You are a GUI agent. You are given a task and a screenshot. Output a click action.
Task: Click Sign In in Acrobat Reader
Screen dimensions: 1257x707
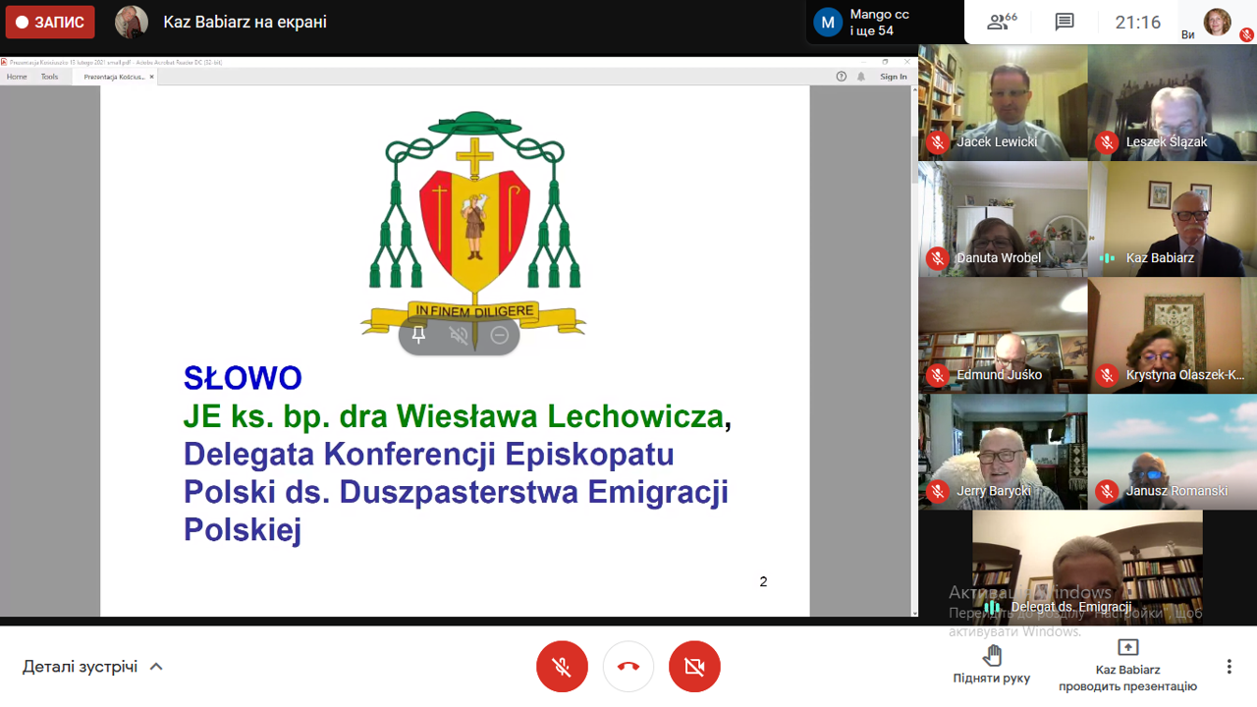pyautogui.click(x=894, y=77)
